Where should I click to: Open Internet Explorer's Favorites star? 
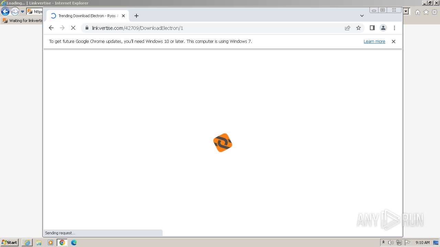click(426, 12)
